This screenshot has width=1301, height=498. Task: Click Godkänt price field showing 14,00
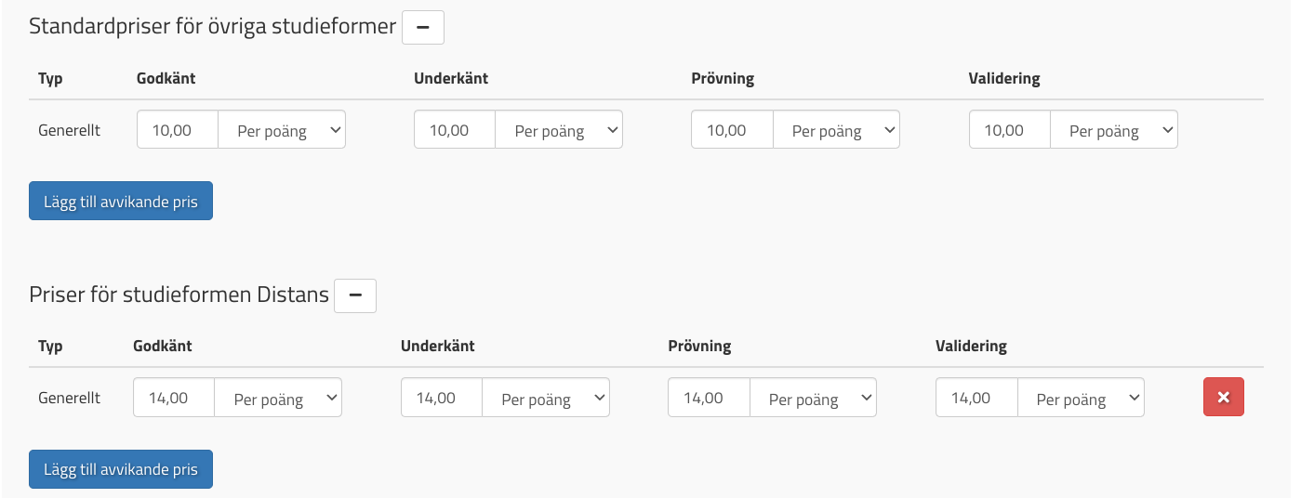coord(174,398)
